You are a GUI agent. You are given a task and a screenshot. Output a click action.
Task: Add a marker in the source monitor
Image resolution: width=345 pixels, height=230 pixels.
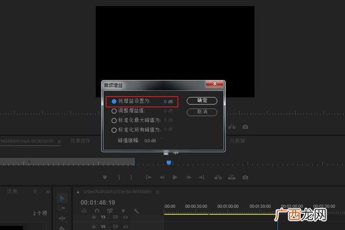pyautogui.click(x=105, y=177)
